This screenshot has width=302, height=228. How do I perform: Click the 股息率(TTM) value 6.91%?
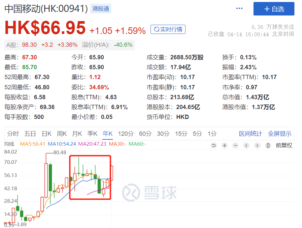coord(119,107)
